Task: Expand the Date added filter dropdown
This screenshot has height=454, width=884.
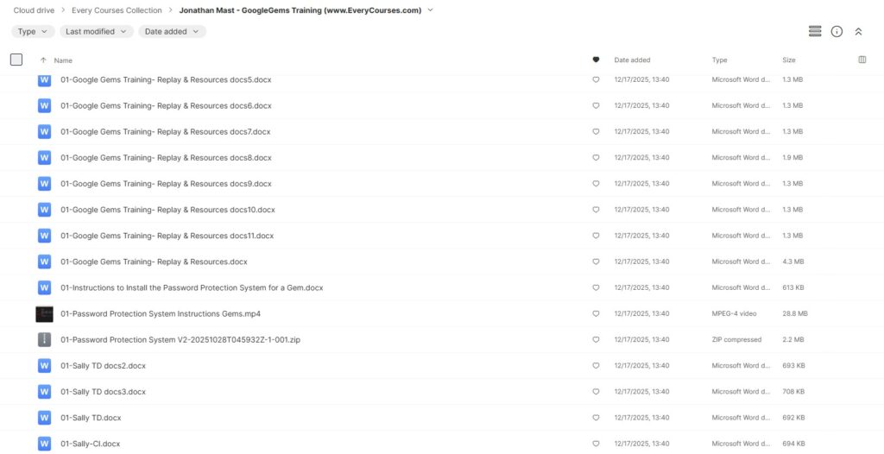Action: coord(171,31)
